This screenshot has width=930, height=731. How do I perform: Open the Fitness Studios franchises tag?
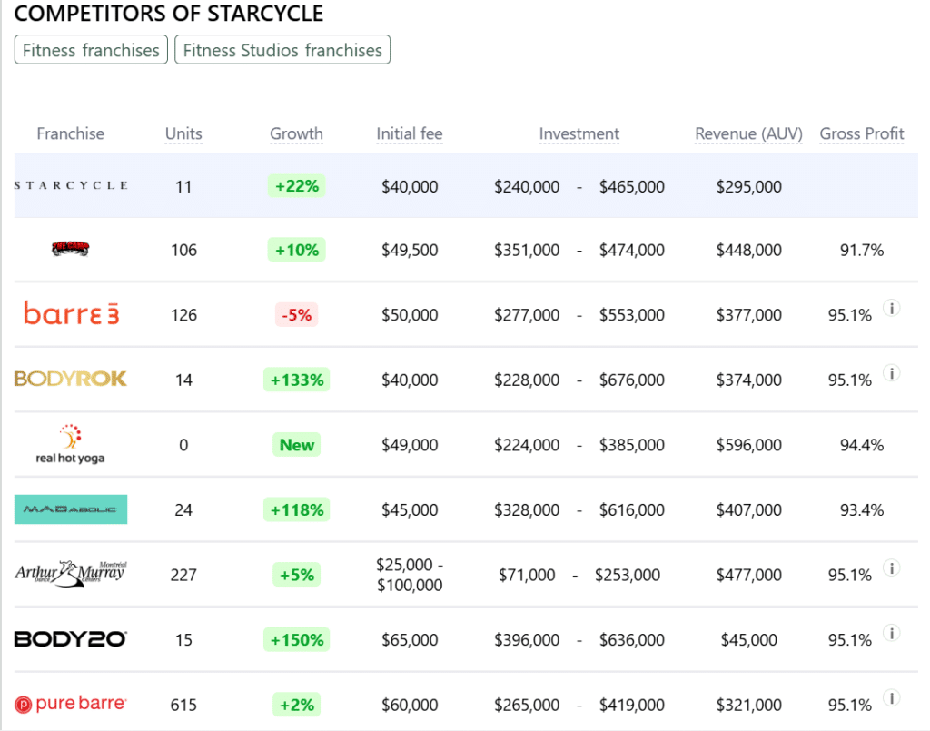[x=282, y=50]
